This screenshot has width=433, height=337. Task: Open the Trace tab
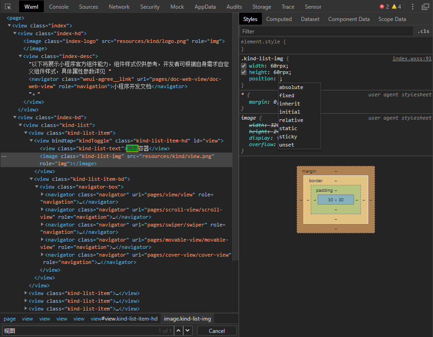pos(288,7)
